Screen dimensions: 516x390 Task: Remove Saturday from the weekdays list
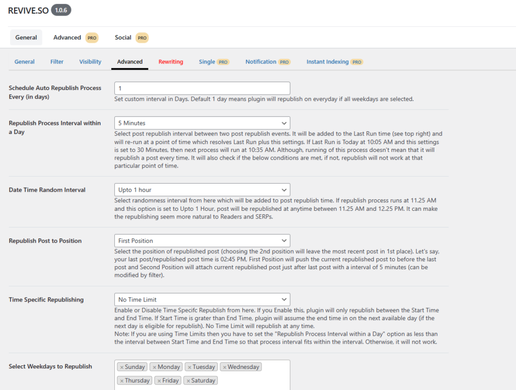tap(188, 381)
